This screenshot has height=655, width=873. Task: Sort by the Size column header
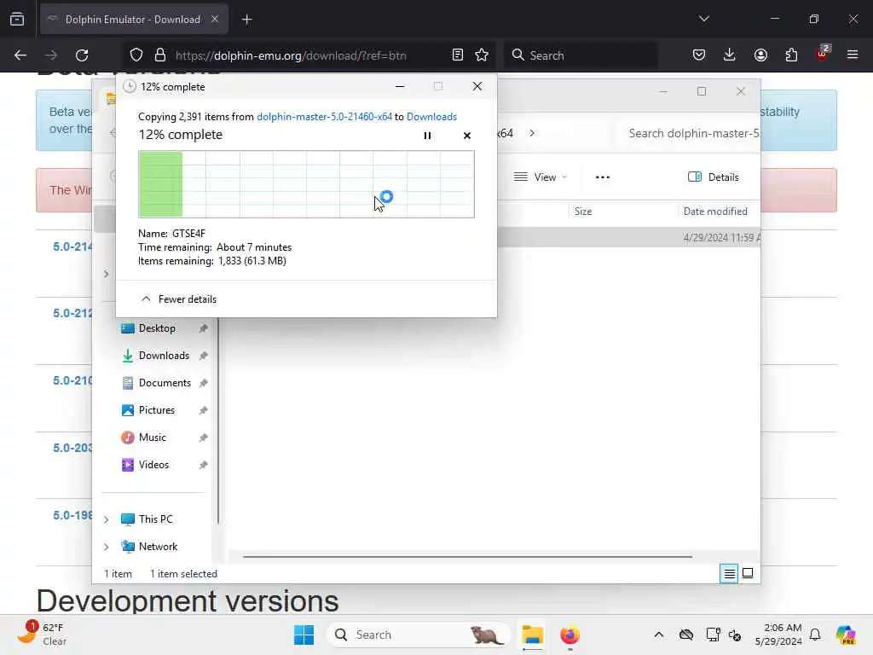click(583, 212)
